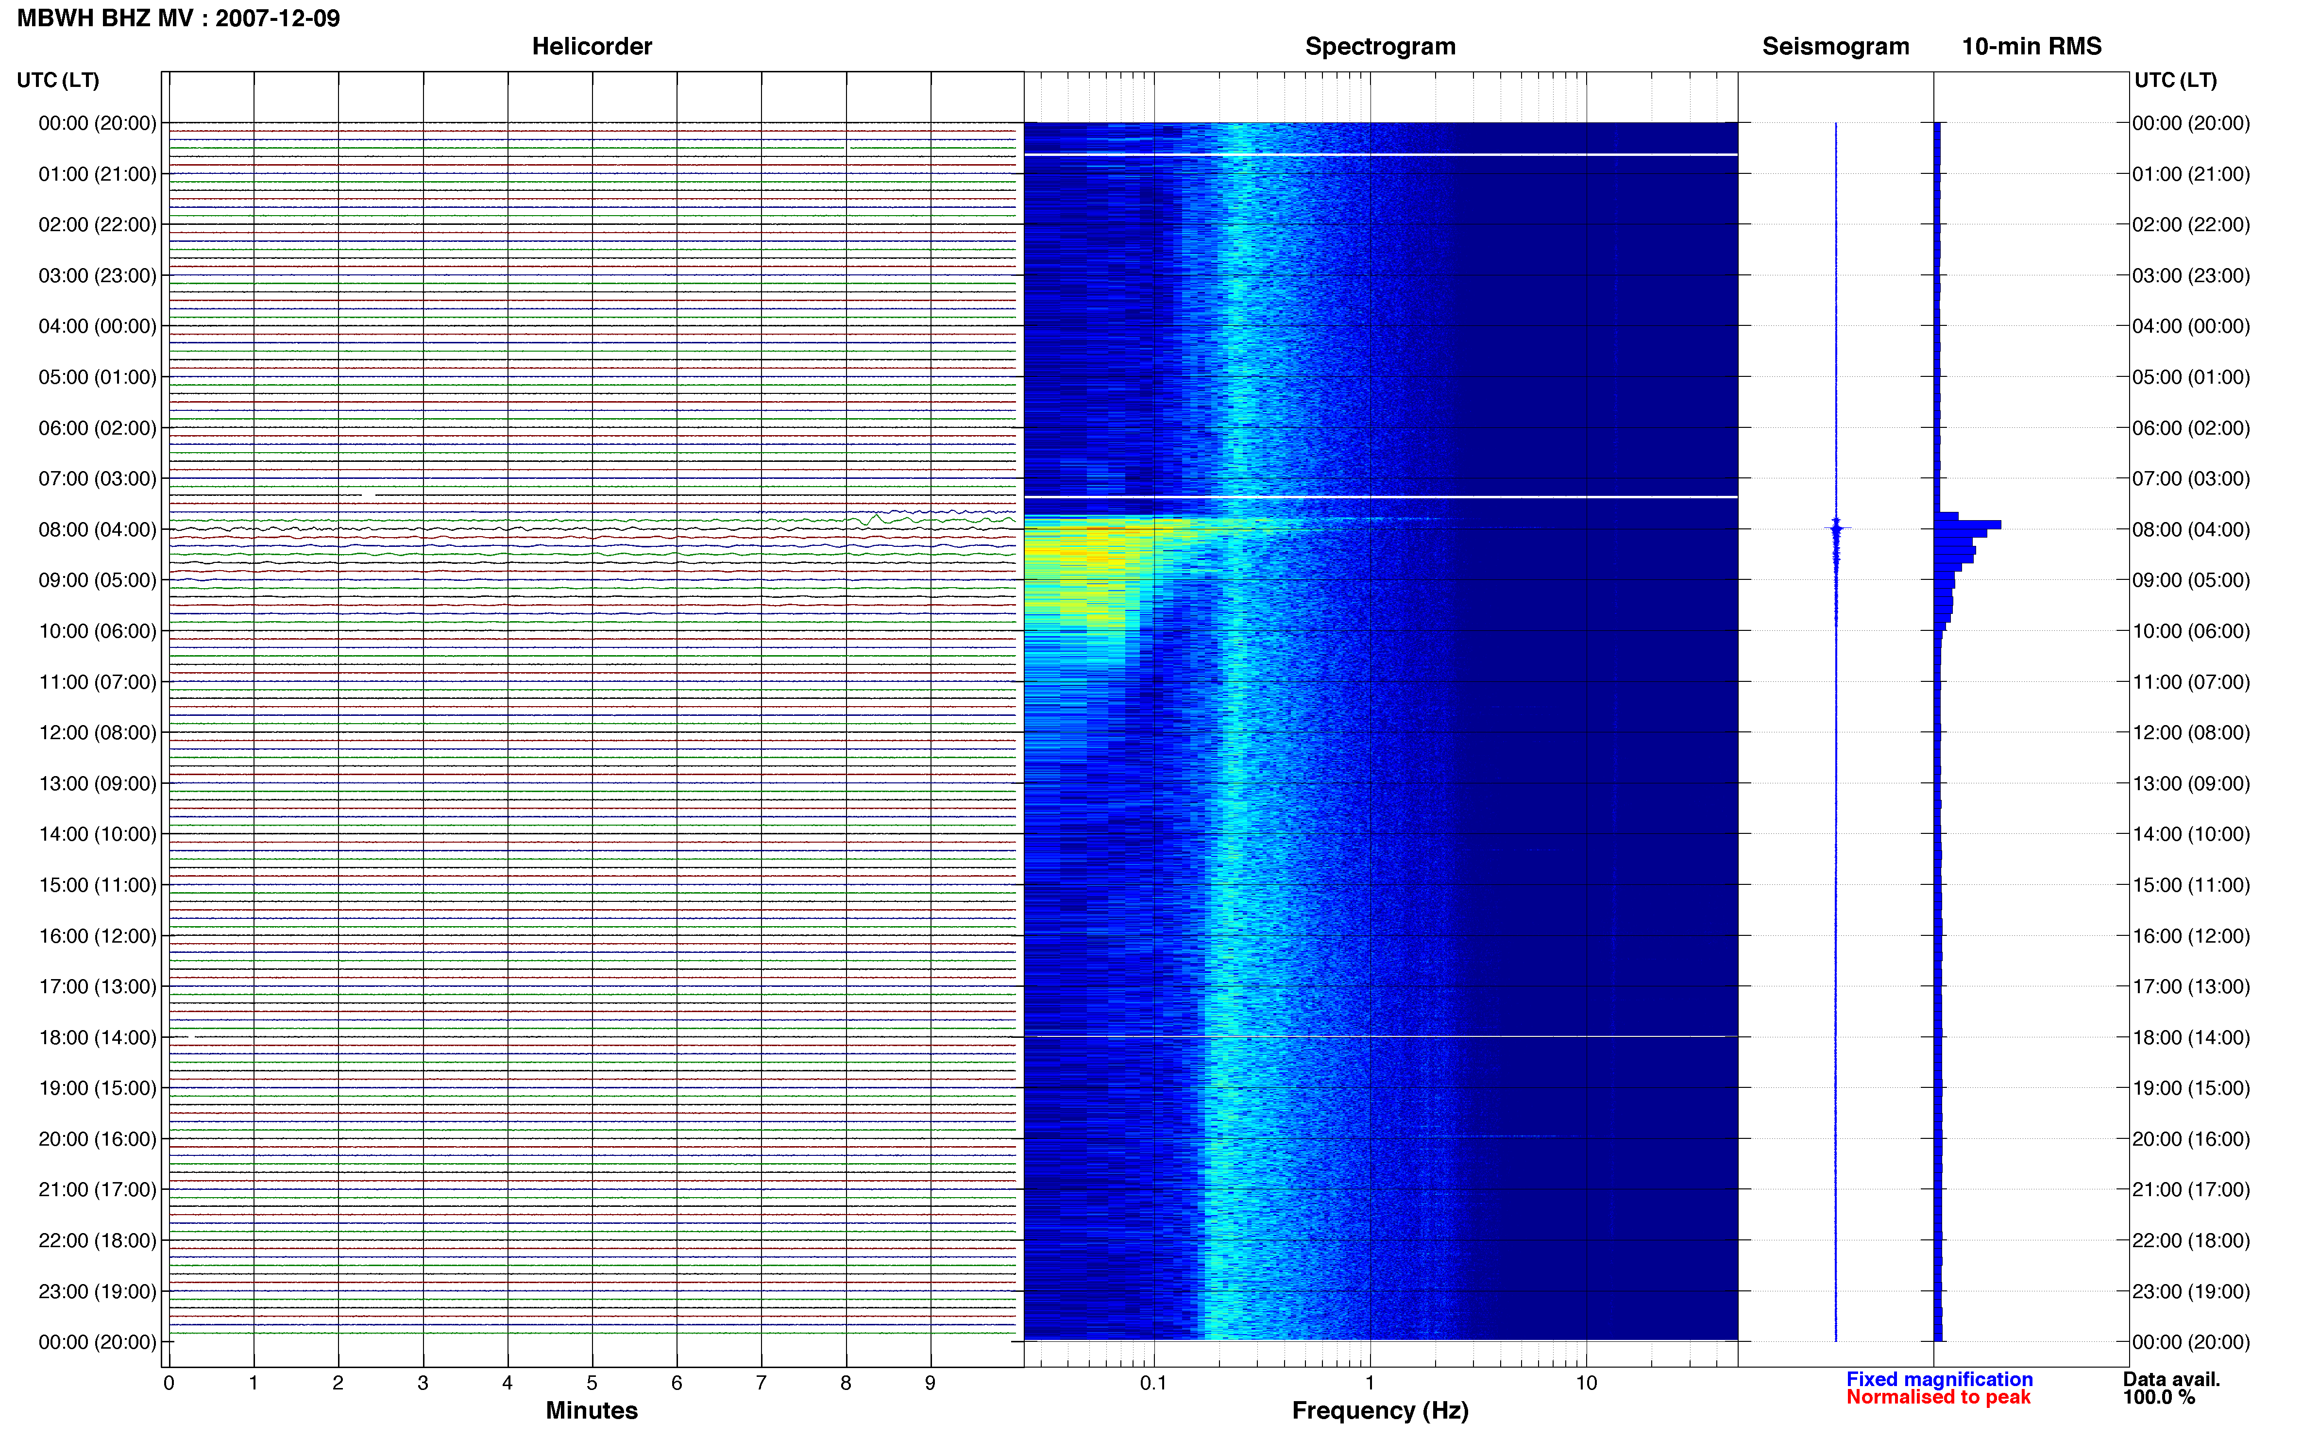Click the right '08:00 (04:00)' time label
The height and width of the screenshot is (1439, 2302).
point(2191,529)
